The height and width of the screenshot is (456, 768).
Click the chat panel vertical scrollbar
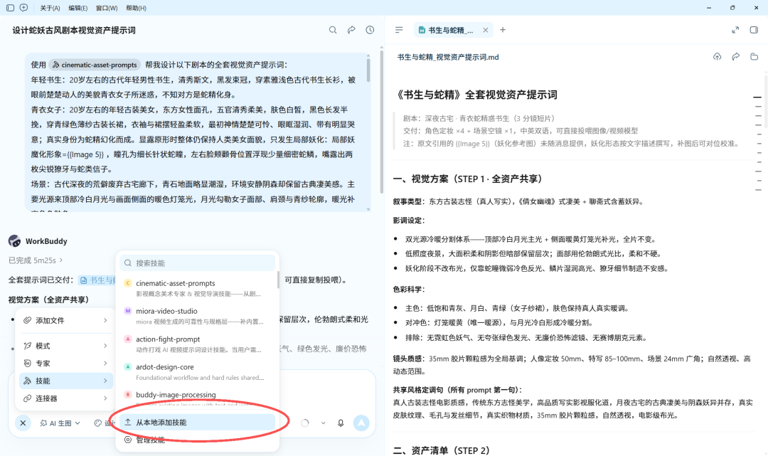point(382,120)
